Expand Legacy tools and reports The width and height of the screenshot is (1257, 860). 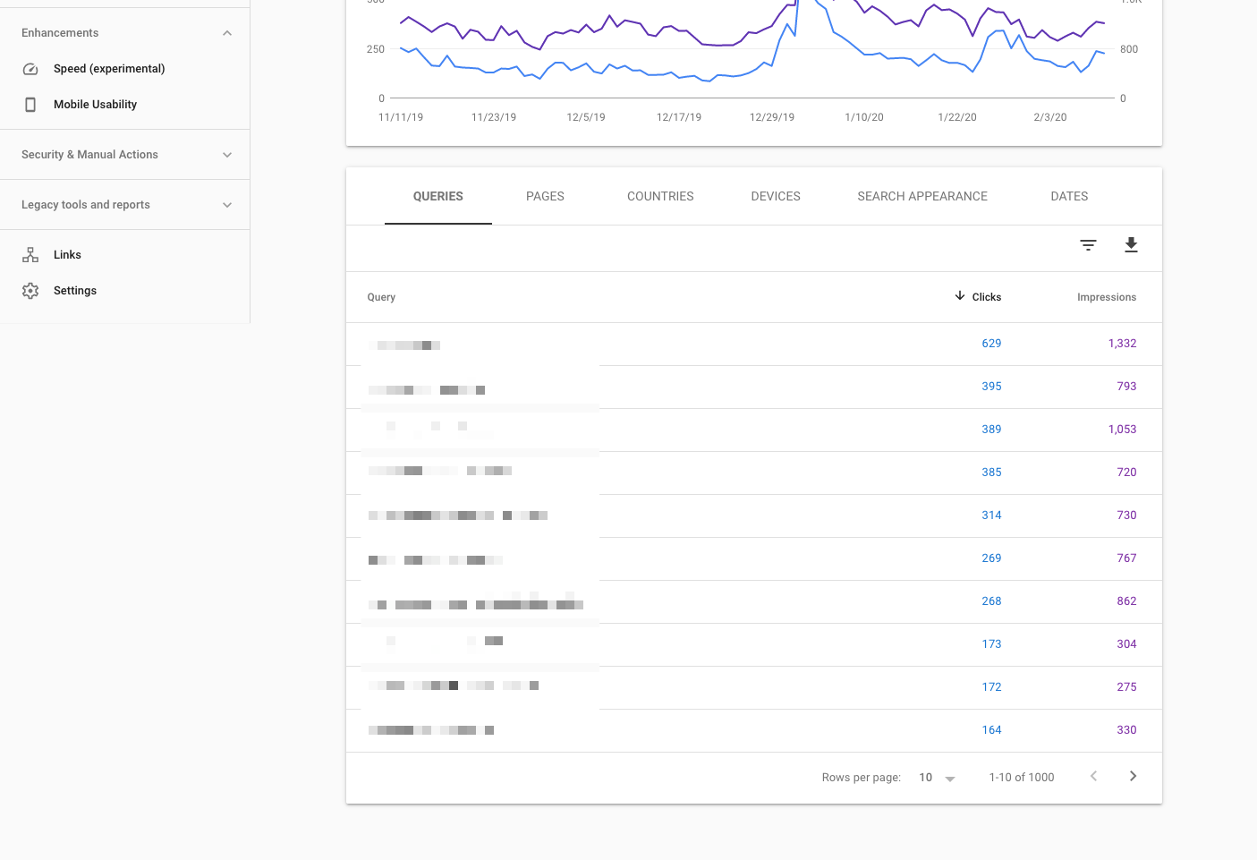pos(227,204)
